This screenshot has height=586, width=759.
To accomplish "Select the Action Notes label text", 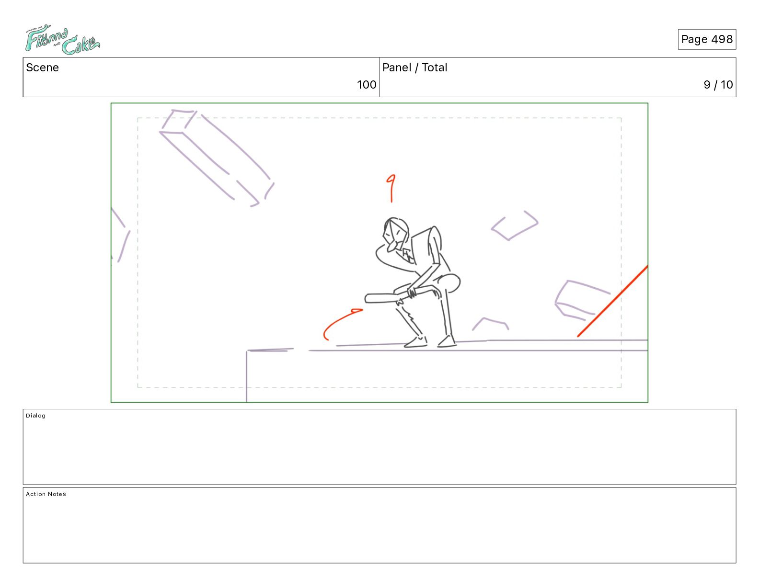I will (x=46, y=494).
